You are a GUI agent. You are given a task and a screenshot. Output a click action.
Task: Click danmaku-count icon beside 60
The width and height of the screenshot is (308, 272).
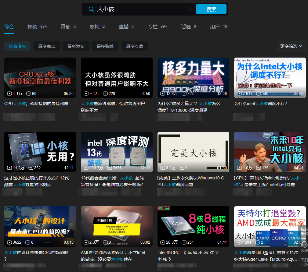(29, 94)
